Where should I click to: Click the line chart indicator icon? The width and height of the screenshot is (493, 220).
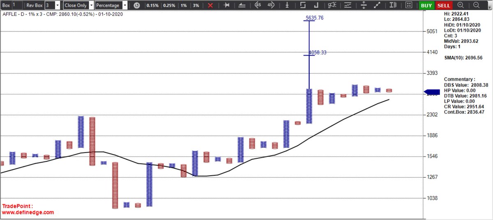(348, 5)
